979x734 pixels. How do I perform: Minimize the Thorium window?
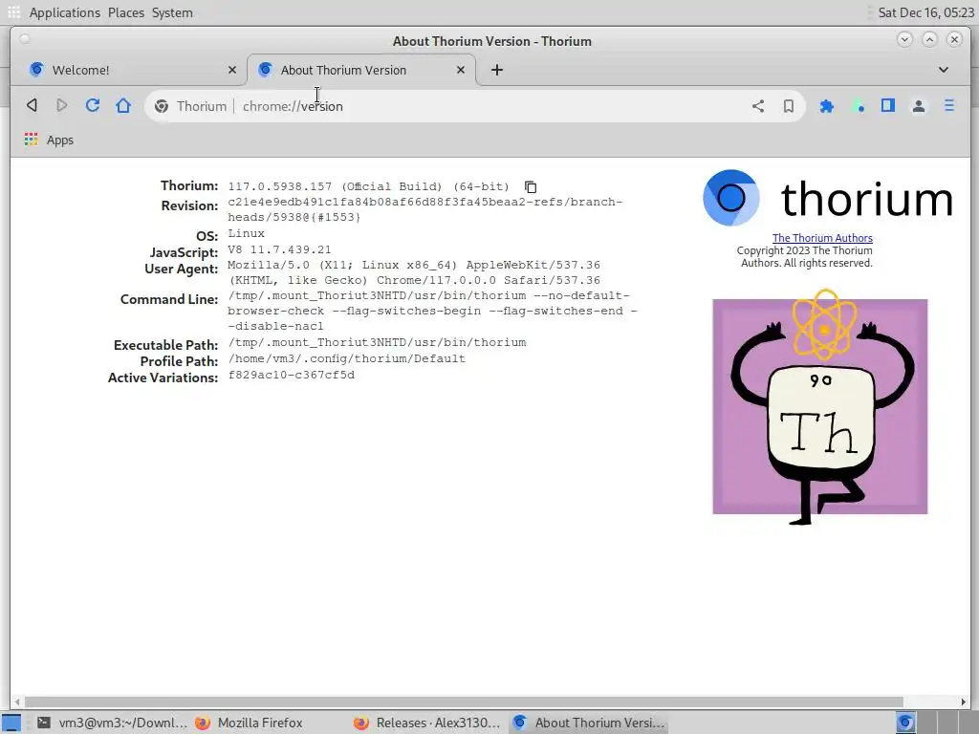(x=904, y=39)
